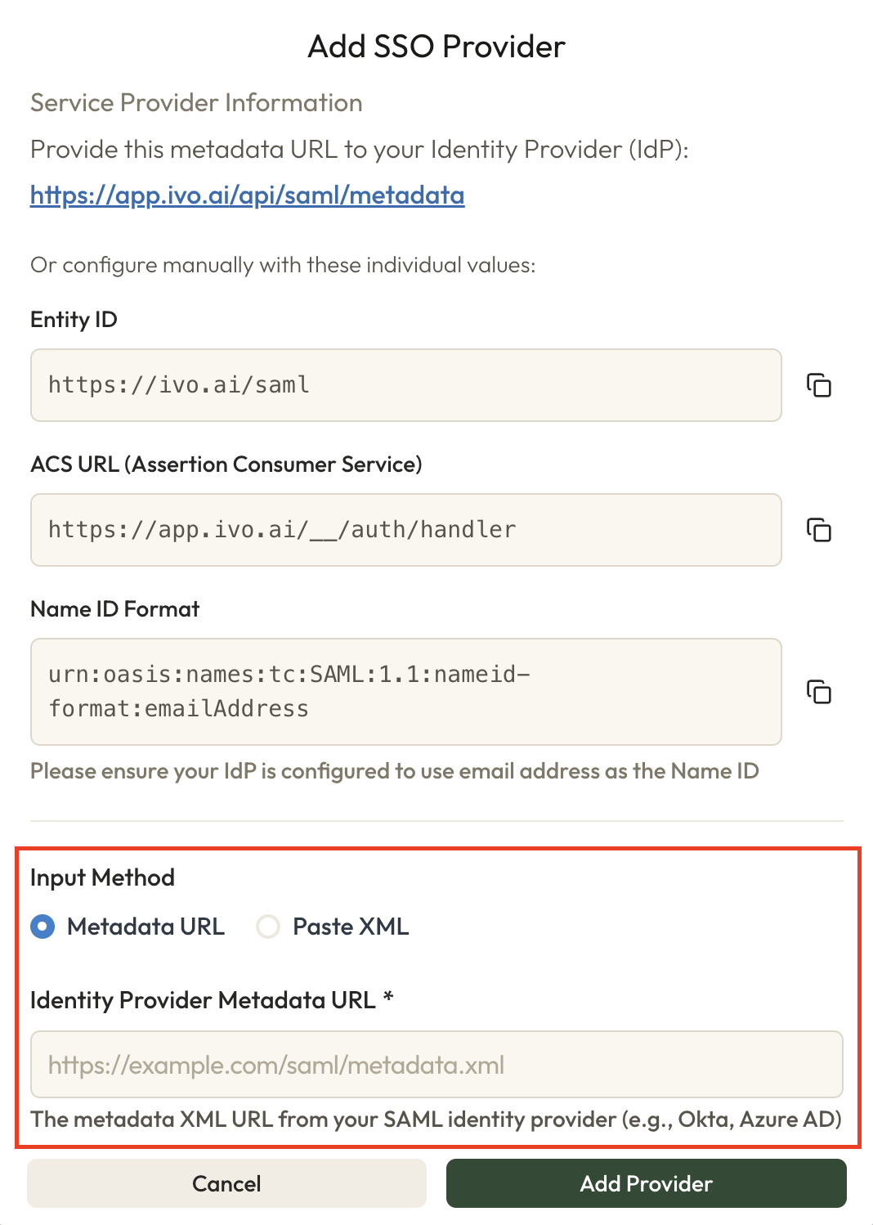Screen dimensions: 873x1225
Task: Click the ACS URL value box
Action: tap(405, 530)
